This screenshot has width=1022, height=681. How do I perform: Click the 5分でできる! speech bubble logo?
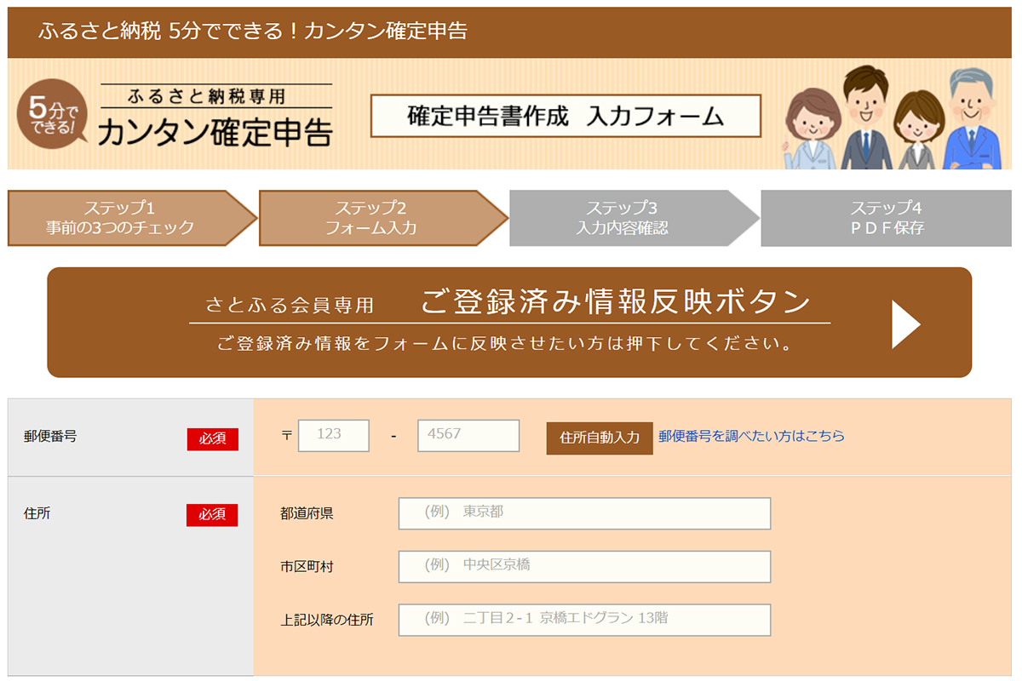point(52,115)
